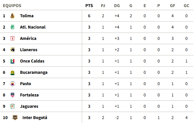Open the Tolima team name link
The image size is (194, 123).
click(27, 16)
